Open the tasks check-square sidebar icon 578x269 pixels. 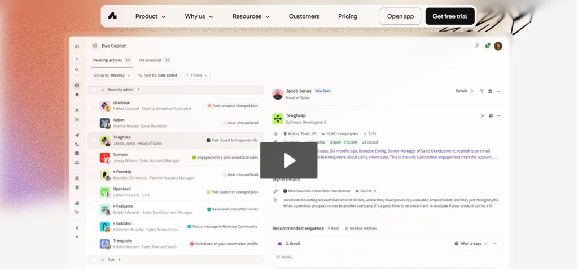(x=77, y=153)
